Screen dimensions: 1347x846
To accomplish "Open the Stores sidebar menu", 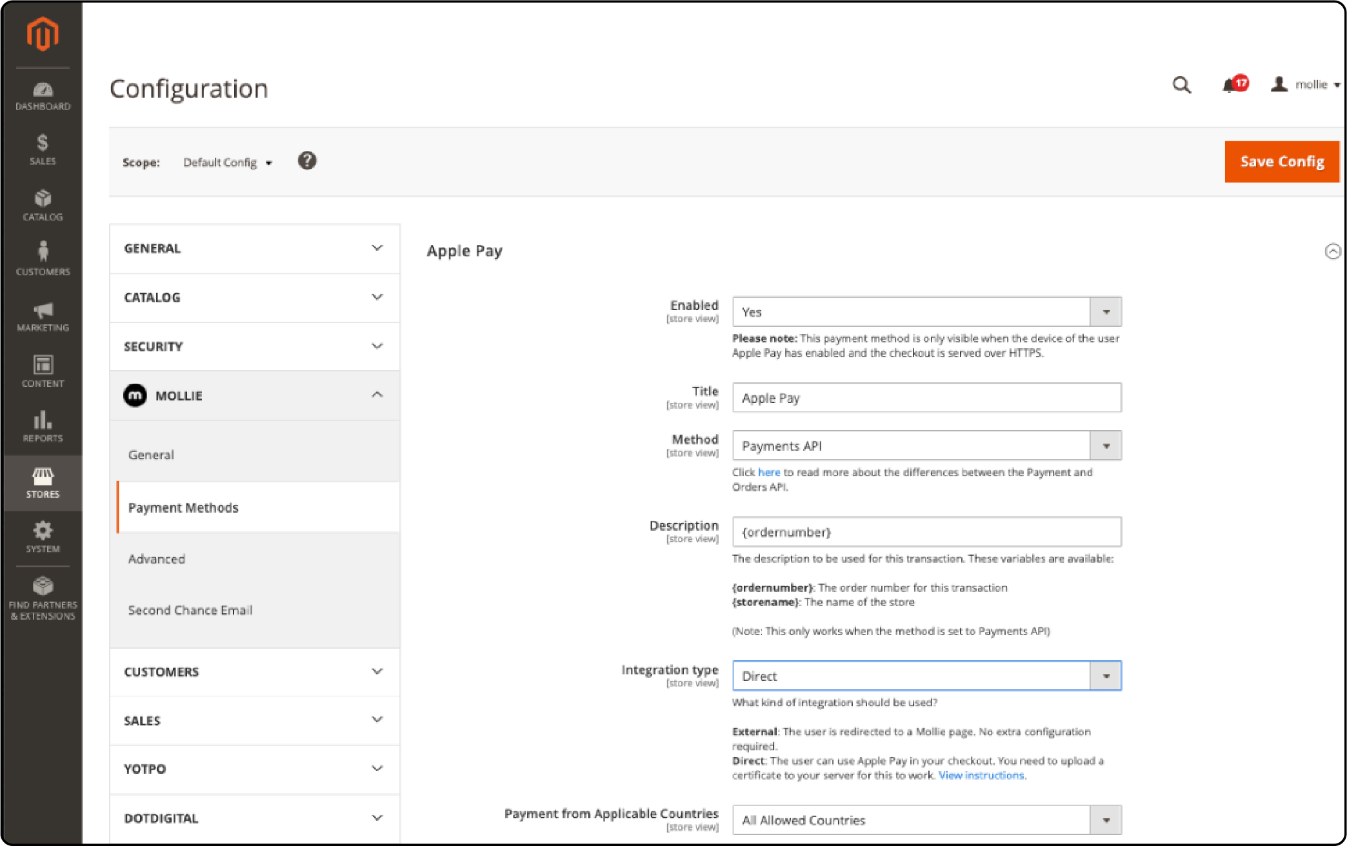I will pos(43,483).
